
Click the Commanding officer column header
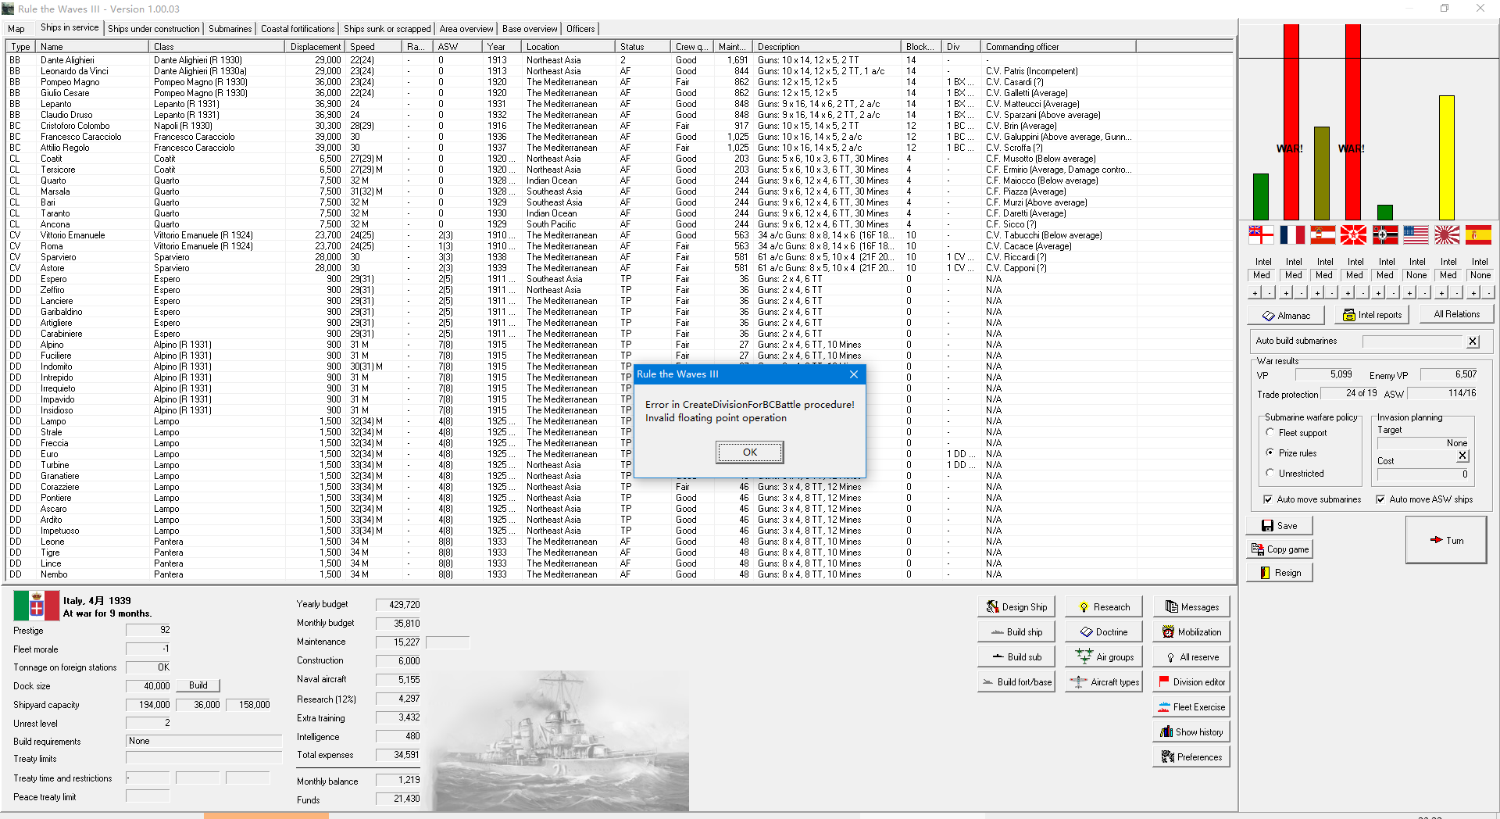(x=1058, y=47)
